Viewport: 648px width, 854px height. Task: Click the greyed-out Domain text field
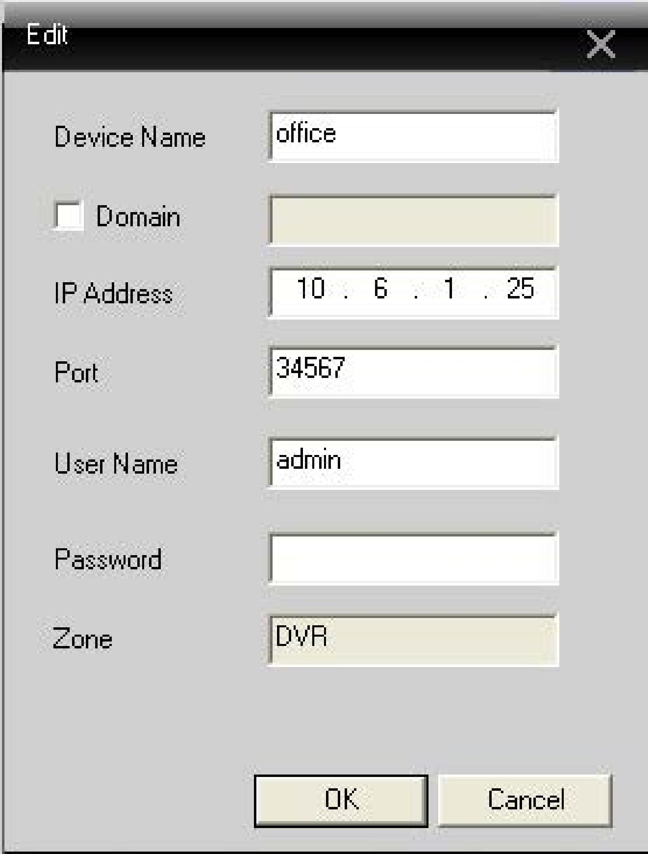(x=414, y=220)
